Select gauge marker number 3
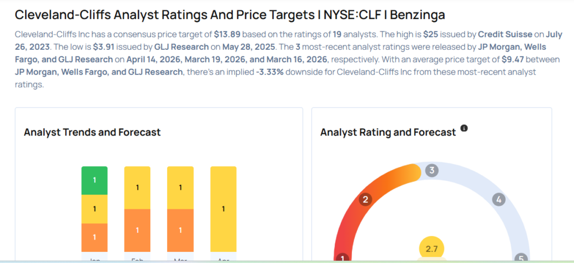This screenshot has height=263, width=574. coord(431,171)
